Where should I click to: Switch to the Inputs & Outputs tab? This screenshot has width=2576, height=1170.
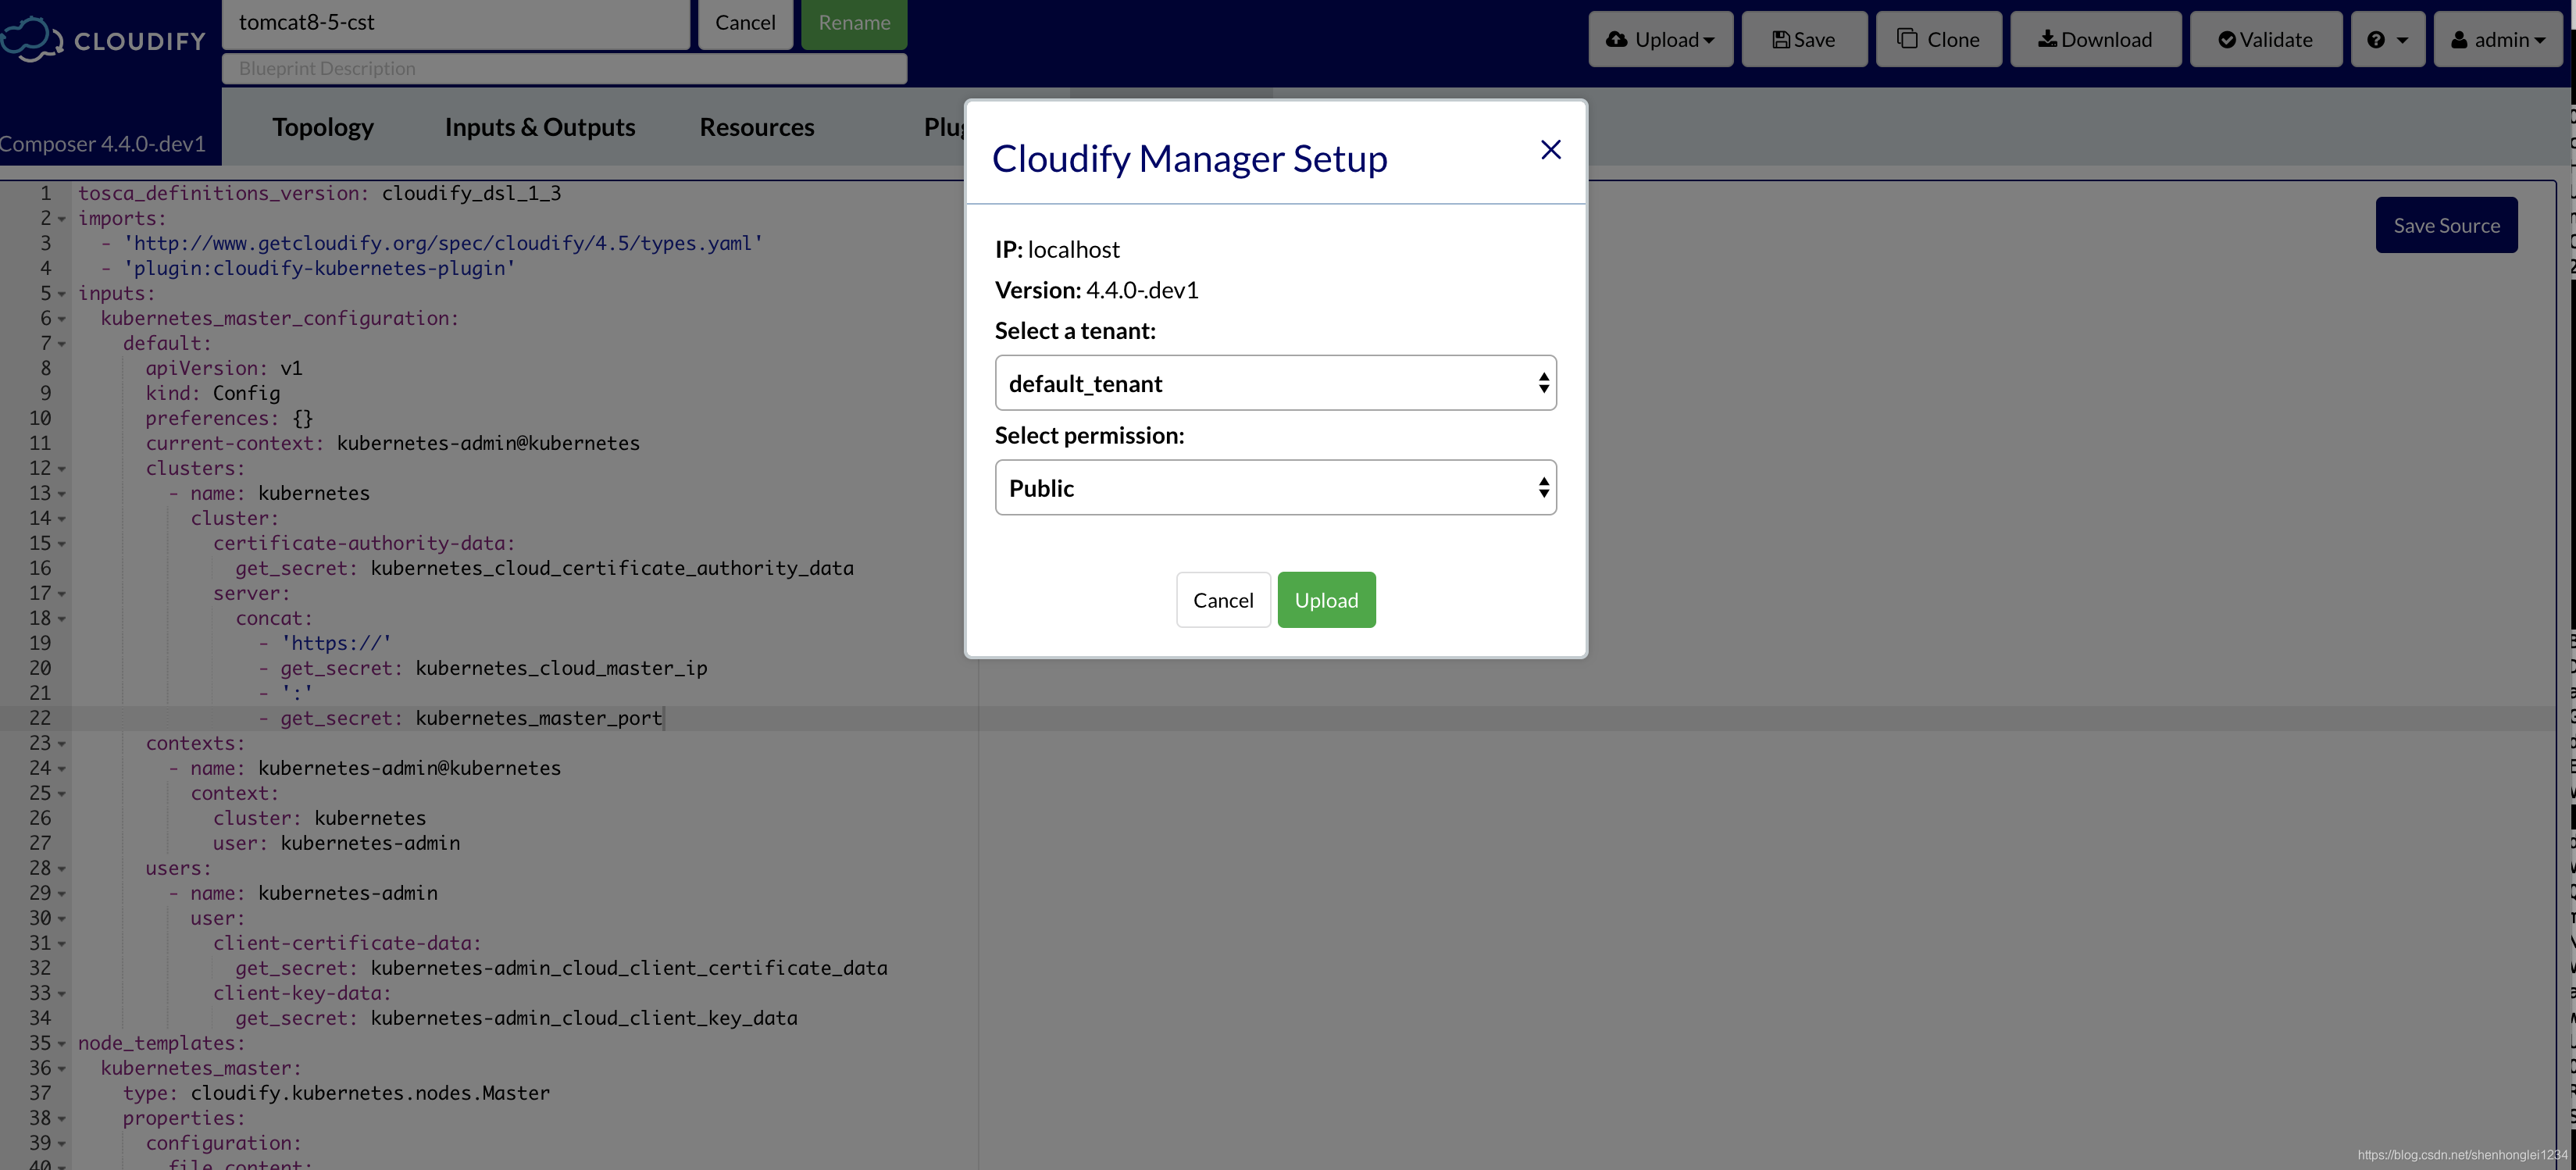(540, 127)
